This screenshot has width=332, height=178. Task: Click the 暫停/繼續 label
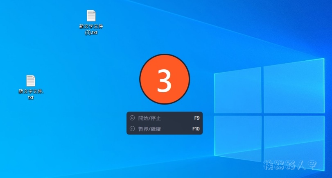tap(149, 128)
